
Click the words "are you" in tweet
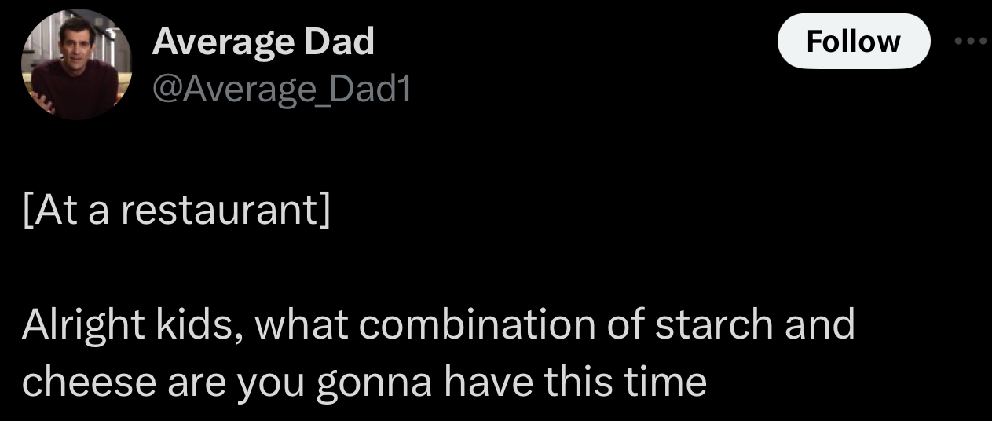tap(227, 383)
